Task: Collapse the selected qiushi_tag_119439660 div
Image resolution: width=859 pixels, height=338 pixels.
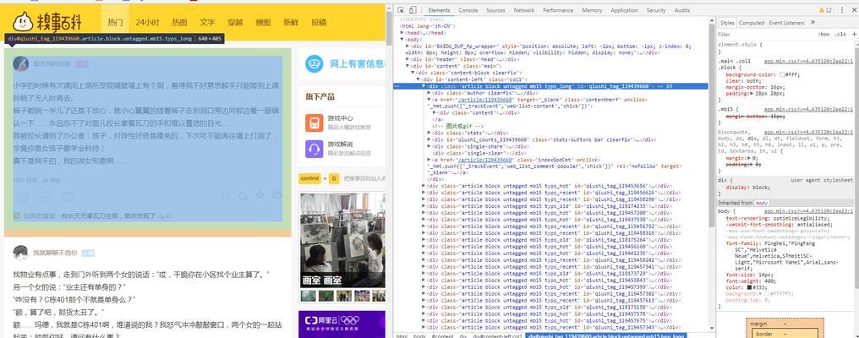Action: [x=424, y=86]
